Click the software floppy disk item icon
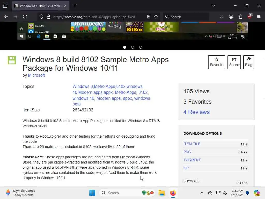 pos(12,60)
